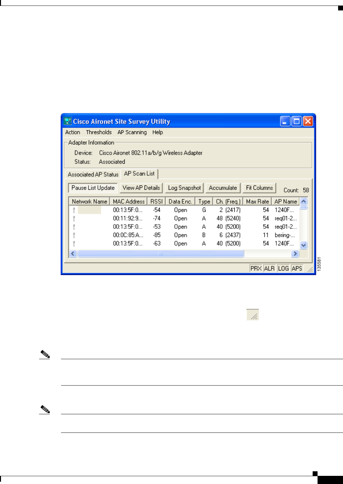This screenshot has width=343, height=484.
Task: Click Max Rate 11 cell
Action: 266,235
